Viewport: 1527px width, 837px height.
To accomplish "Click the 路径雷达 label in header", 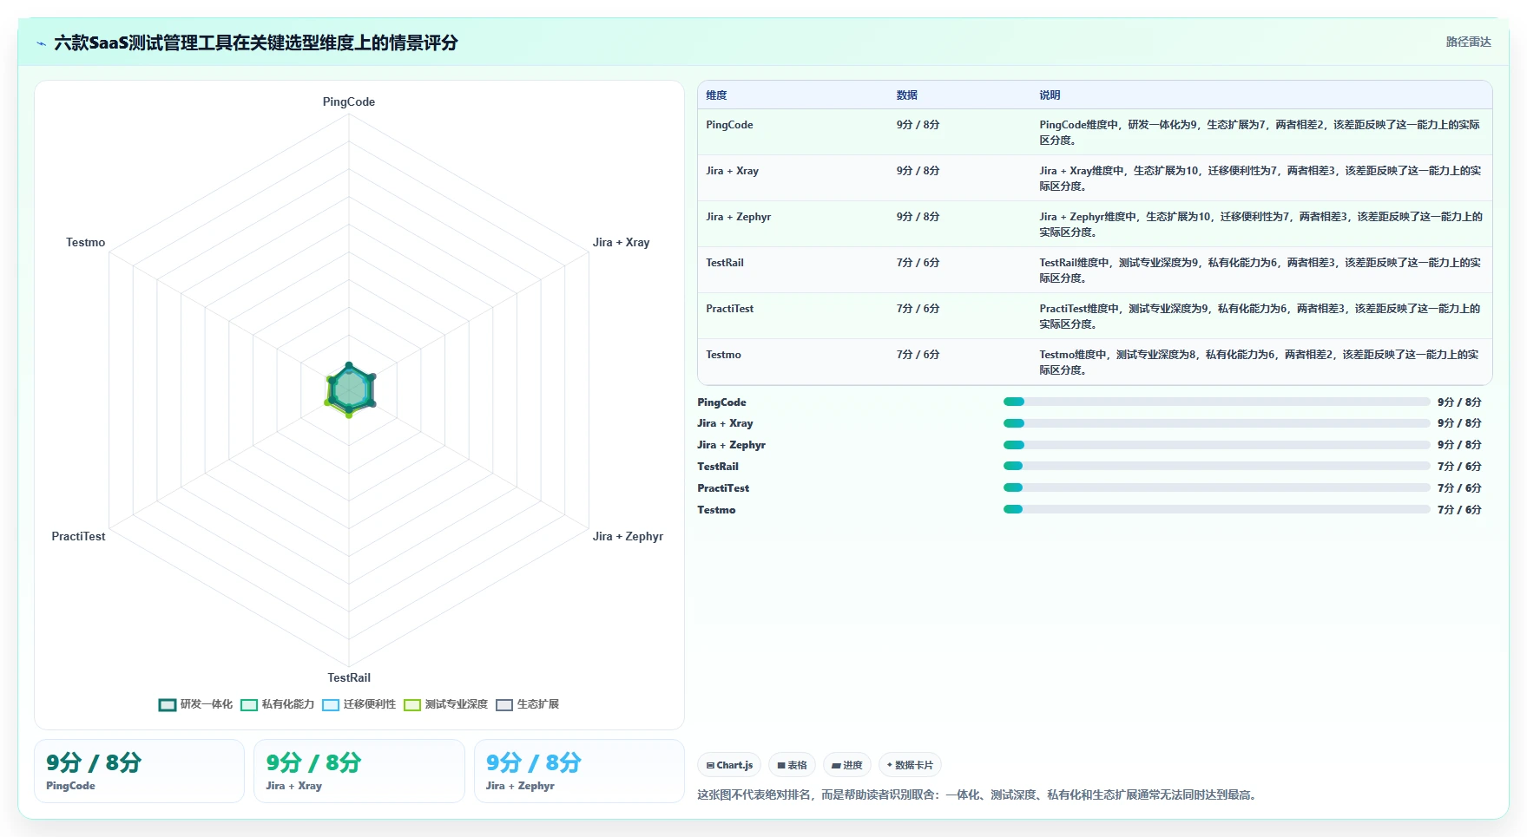I will [1468, 42].
